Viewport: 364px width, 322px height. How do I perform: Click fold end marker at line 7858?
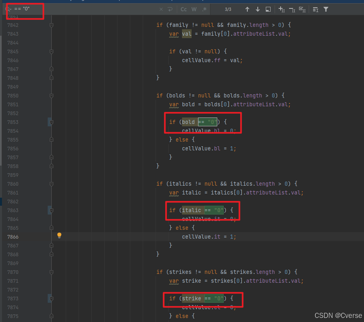52,166
